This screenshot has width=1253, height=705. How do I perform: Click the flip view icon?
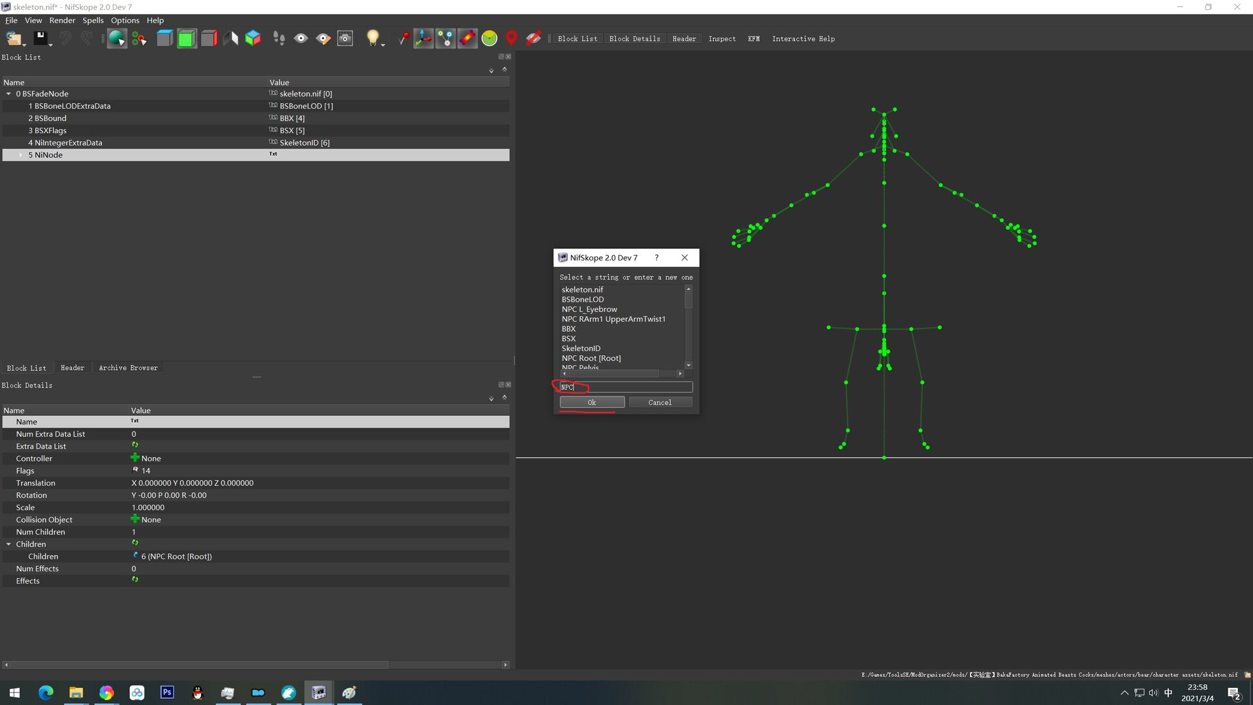pos(231,39)
